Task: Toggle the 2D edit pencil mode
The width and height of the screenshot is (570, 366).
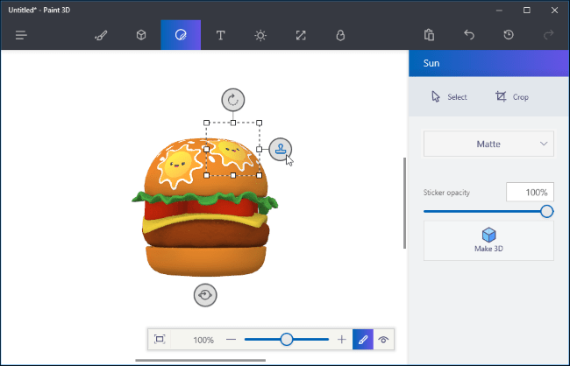Action: point(362,339)
